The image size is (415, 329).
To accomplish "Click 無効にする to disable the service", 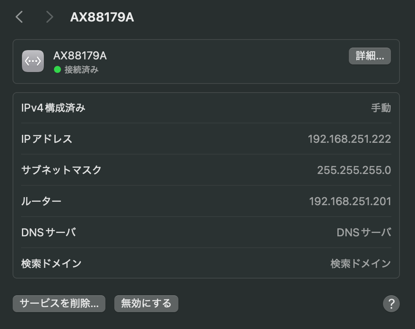I will (146, 303).
